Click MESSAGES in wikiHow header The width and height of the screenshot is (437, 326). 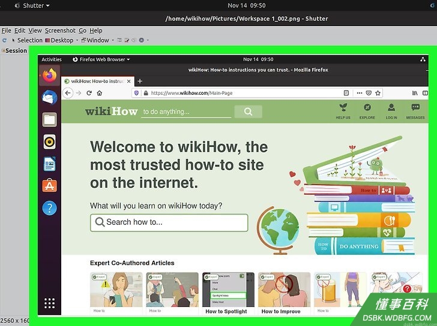click(415, 111)
